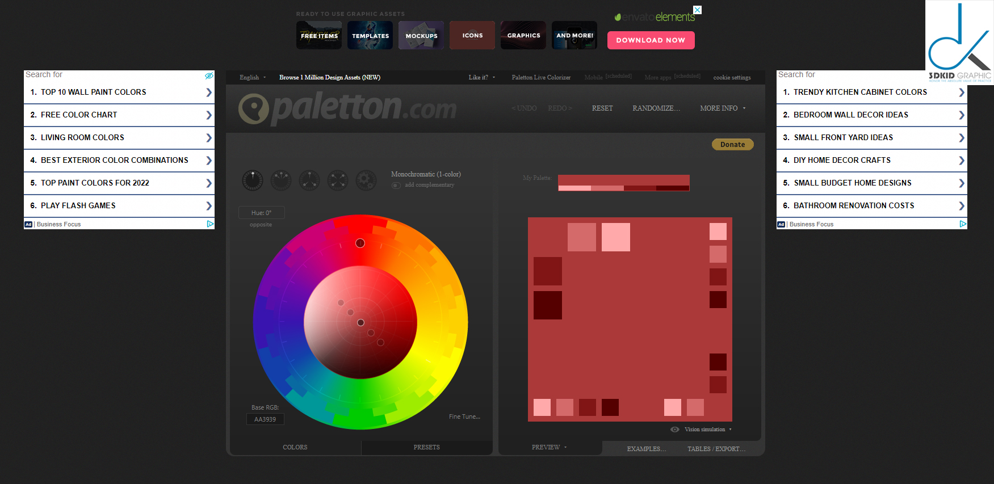Click the arrow beside Bathroom Renovation Costs

pyautogui.click(x=962, y=206)
